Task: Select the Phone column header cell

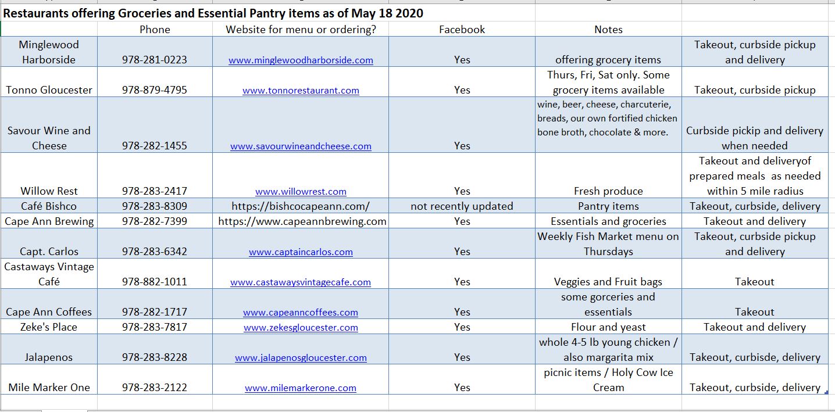Action: pos(155,30)
